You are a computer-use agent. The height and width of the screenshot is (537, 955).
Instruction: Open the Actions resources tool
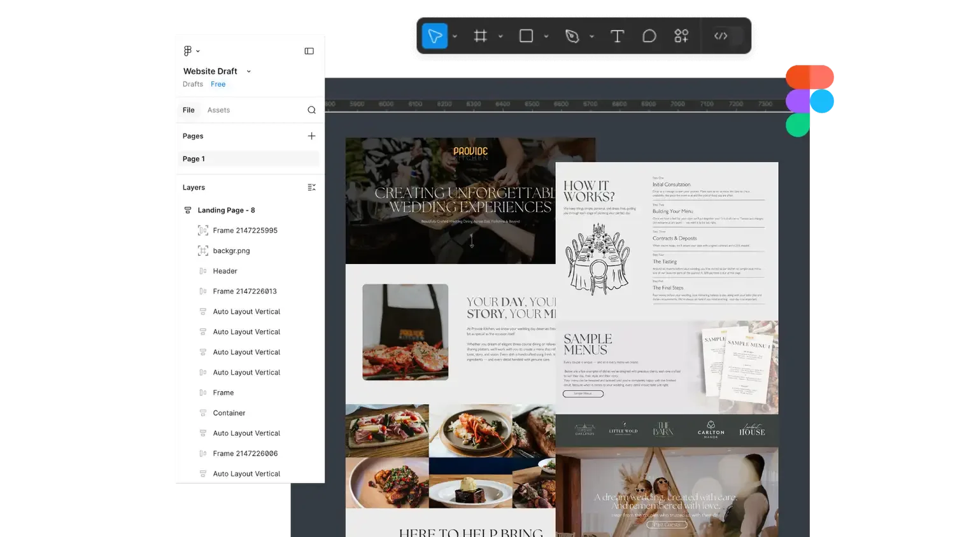tap(681, 36)
